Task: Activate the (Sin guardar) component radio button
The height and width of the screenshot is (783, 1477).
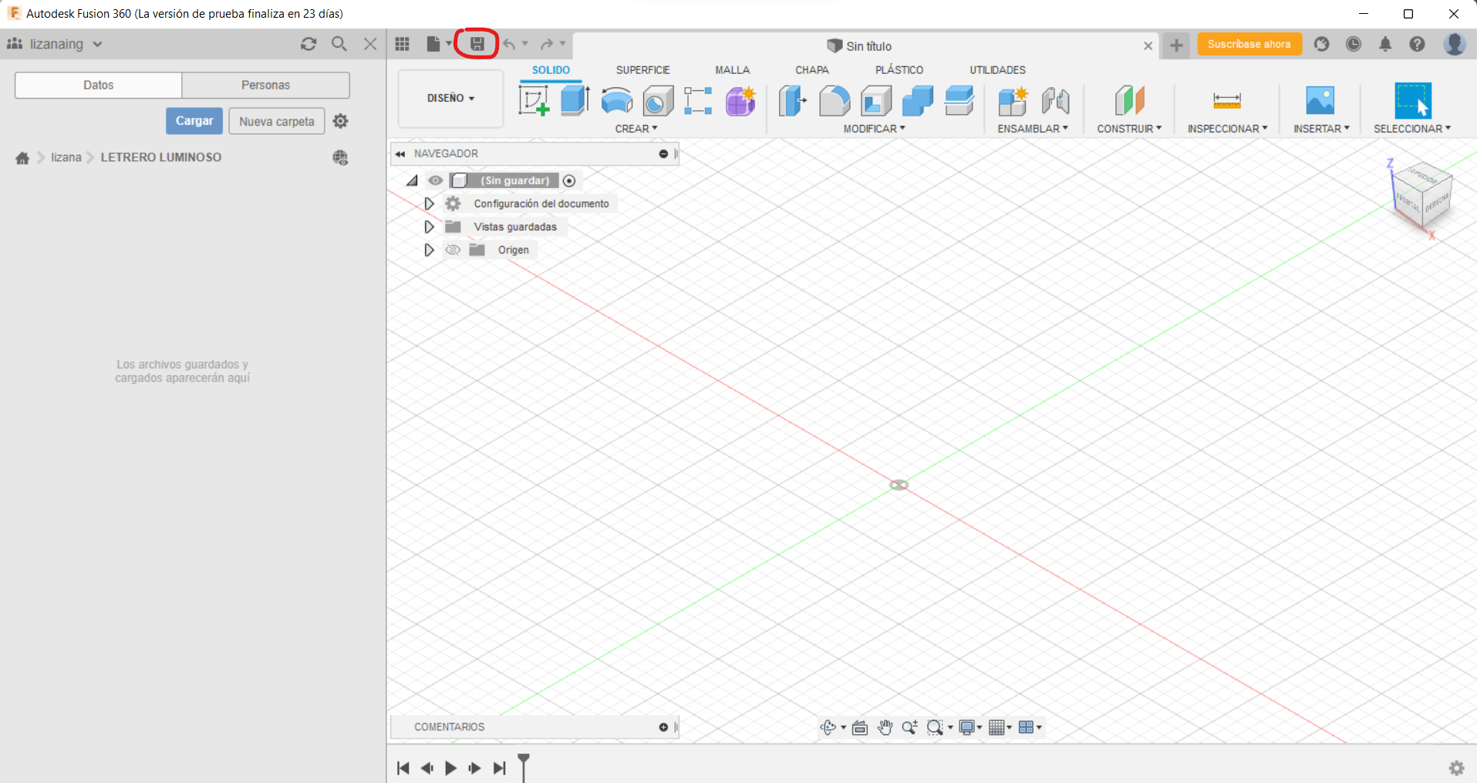Action: [x=569, y=180]
